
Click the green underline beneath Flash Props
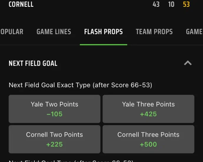click(103, 44)
